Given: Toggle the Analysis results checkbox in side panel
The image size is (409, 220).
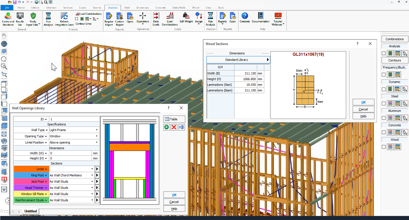Looking at the screenshot, I should click(384, 53).
